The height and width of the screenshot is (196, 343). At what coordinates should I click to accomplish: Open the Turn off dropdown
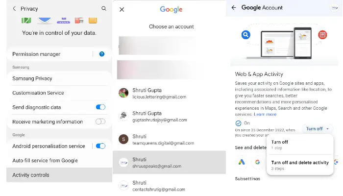[318, 129]
